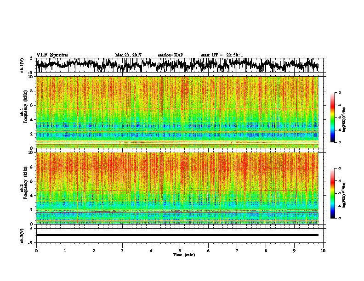Click the "-7" value below ch.2 colorbar
Screen dimensions: 364x281
pos(339,218)
